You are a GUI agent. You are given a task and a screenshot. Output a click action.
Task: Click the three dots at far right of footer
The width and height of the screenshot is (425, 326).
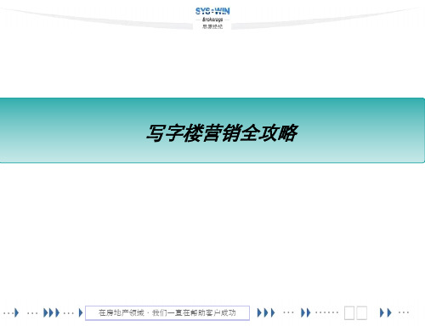tap(404, 312)
